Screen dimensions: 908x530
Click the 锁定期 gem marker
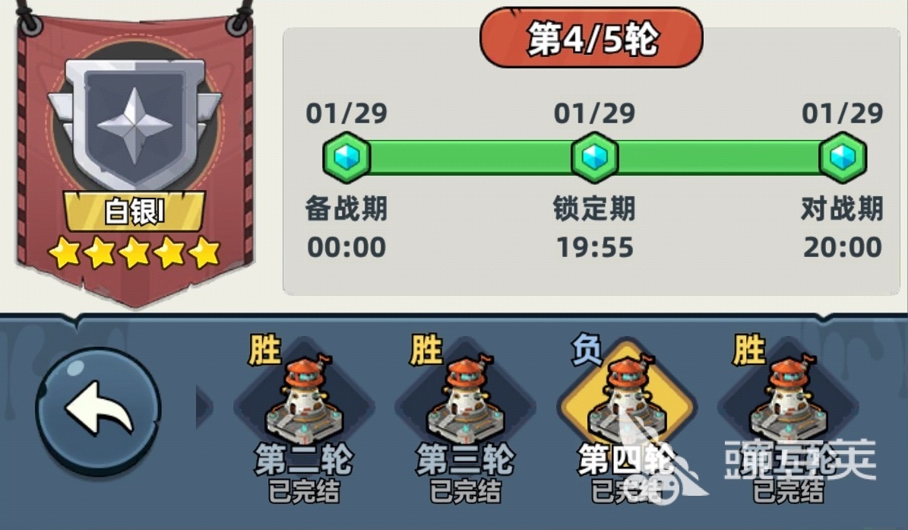[x=595, y=157]
